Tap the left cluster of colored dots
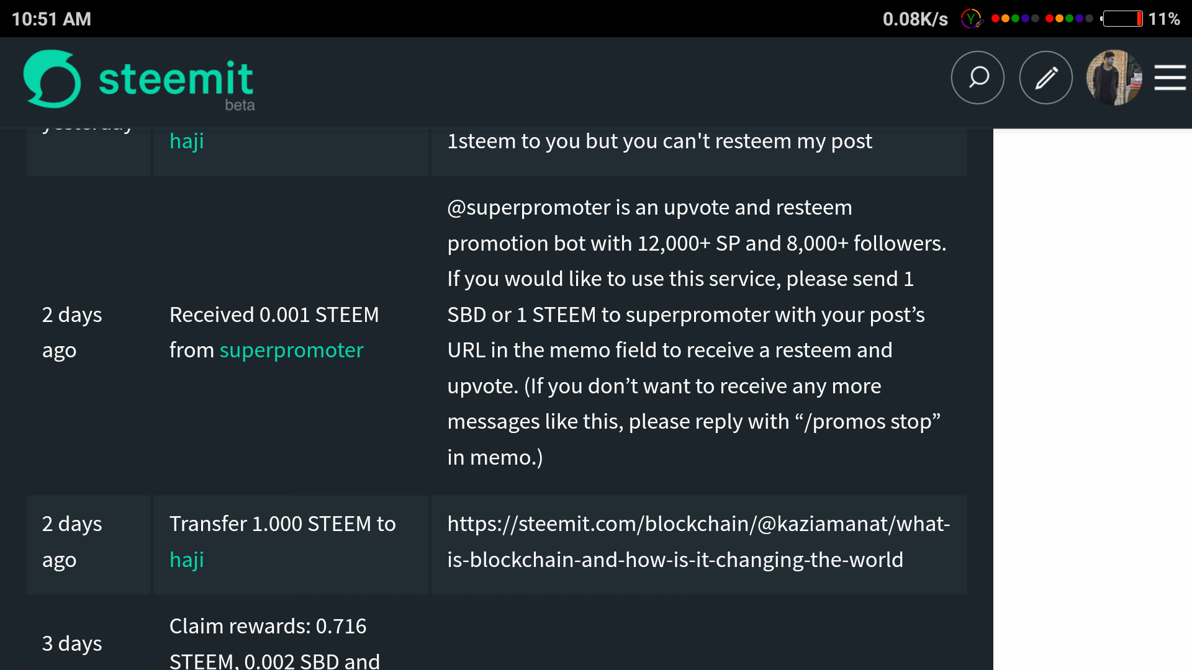1192x670 pixels. click(x=1015, y=19)
